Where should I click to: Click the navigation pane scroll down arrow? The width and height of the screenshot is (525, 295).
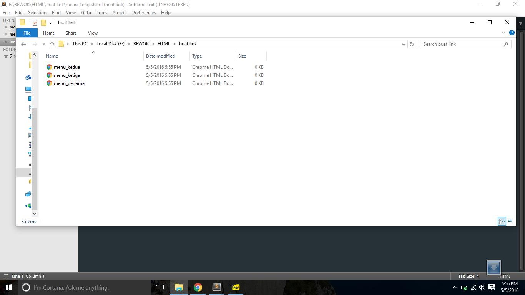tap(34, 214)
